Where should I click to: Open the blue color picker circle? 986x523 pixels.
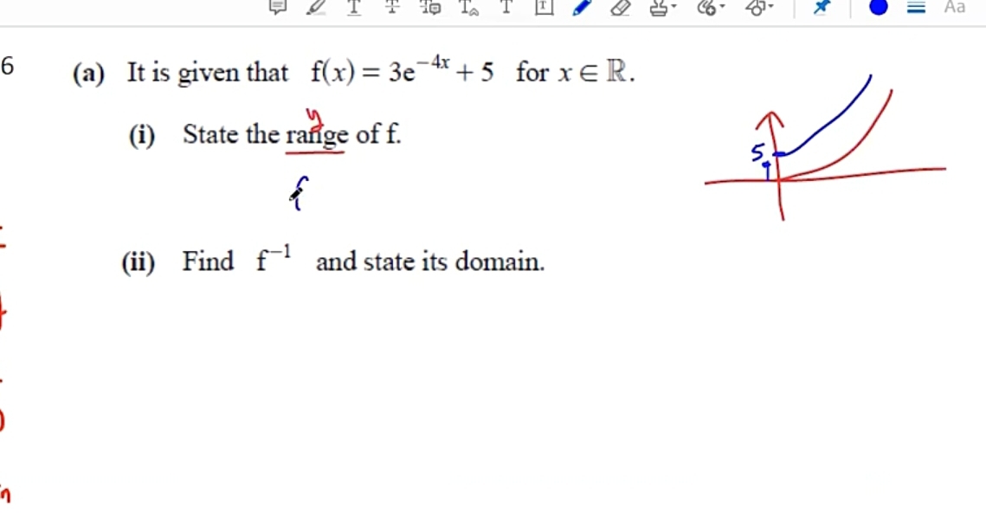[x=878, y=8]
